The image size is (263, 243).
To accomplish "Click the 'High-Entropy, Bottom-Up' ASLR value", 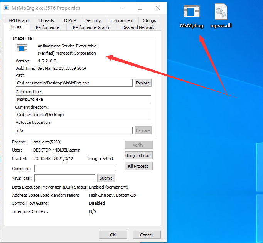I will click(113, 195).
